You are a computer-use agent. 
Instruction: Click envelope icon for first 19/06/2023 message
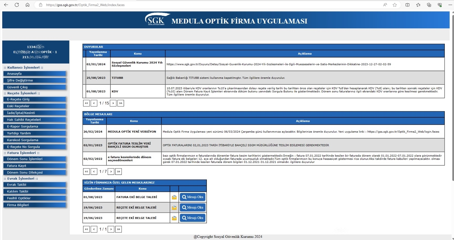(174, 208)
